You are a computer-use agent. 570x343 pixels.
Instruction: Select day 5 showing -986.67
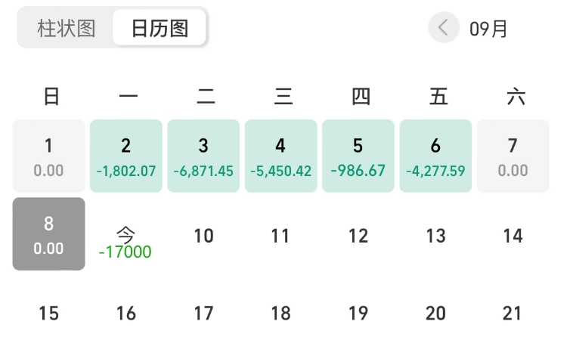[358, 156]
